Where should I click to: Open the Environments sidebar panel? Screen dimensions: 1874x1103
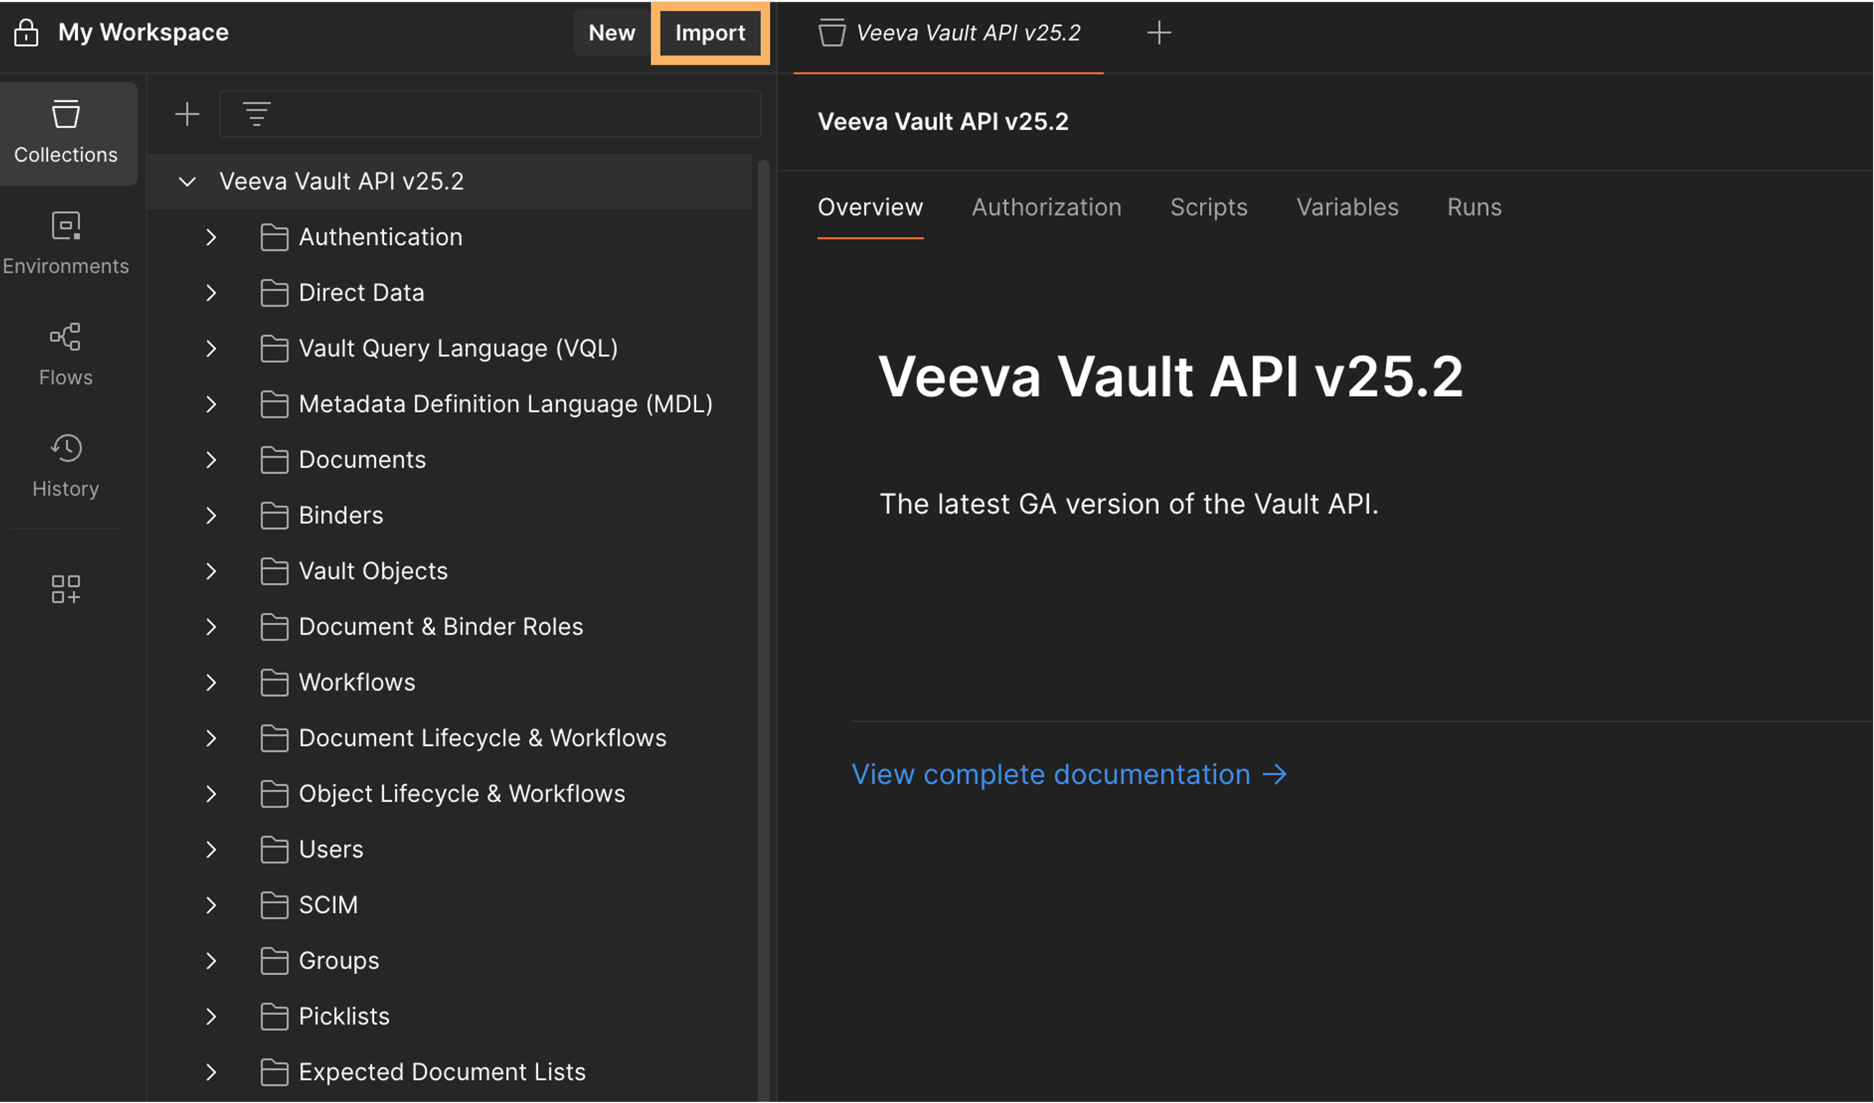click(65, 244)
